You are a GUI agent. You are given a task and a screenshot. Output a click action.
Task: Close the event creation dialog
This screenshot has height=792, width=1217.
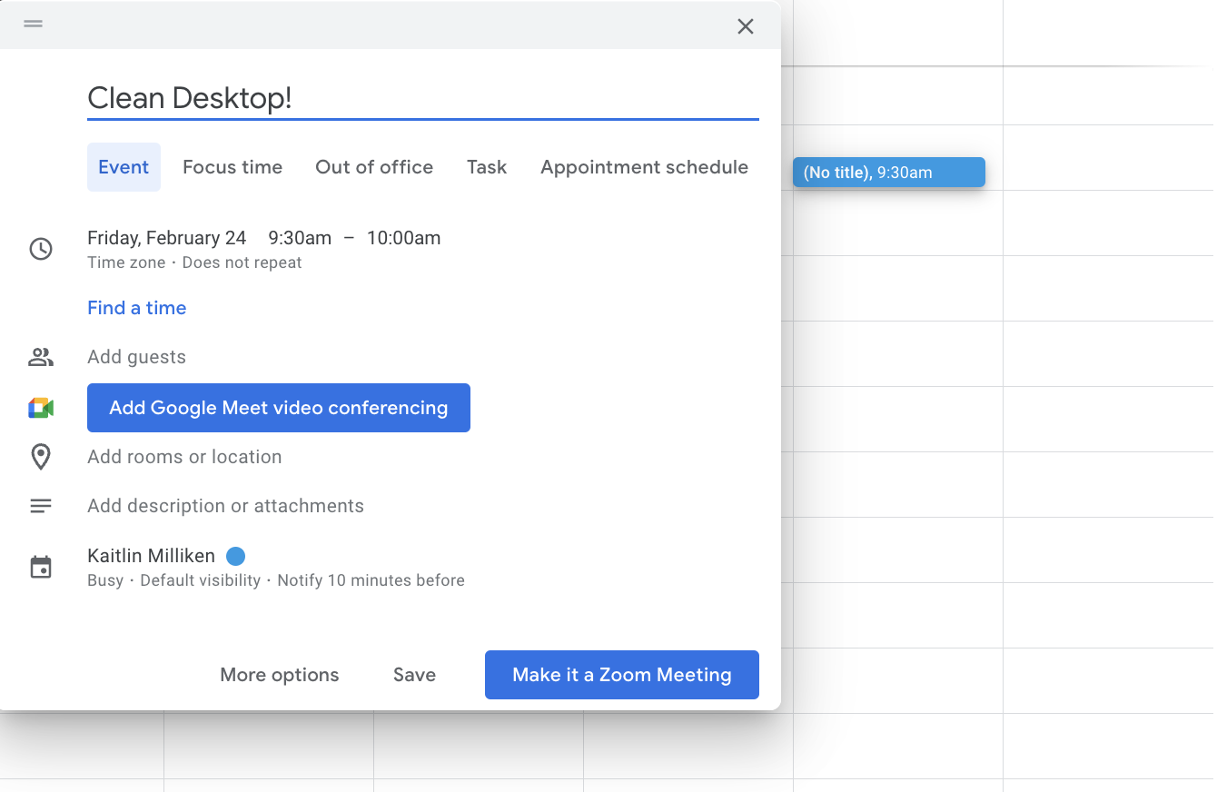[746, 26]
